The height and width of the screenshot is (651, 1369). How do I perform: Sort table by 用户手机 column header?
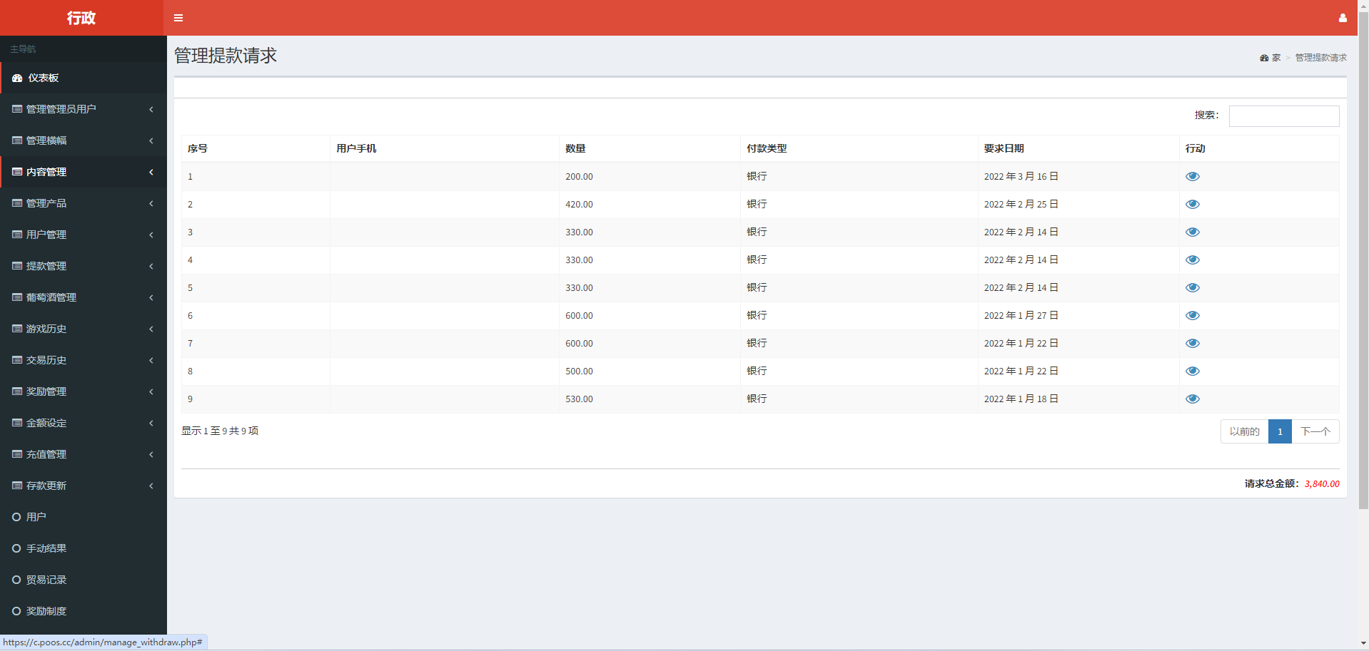tap(445, 148)
